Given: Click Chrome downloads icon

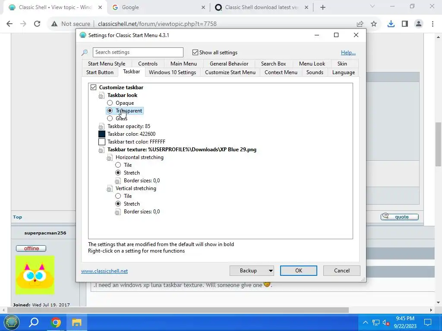Looking at the screenshot, I should (391, 24).
